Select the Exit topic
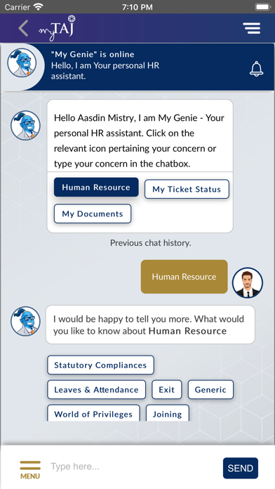 167,389
